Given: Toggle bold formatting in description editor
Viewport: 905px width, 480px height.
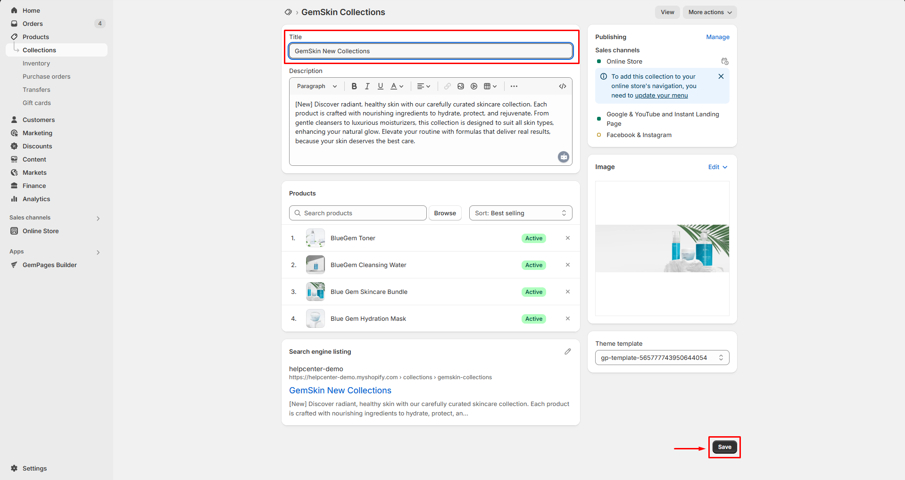Looking at the screenshot, I should pos(354,86).
